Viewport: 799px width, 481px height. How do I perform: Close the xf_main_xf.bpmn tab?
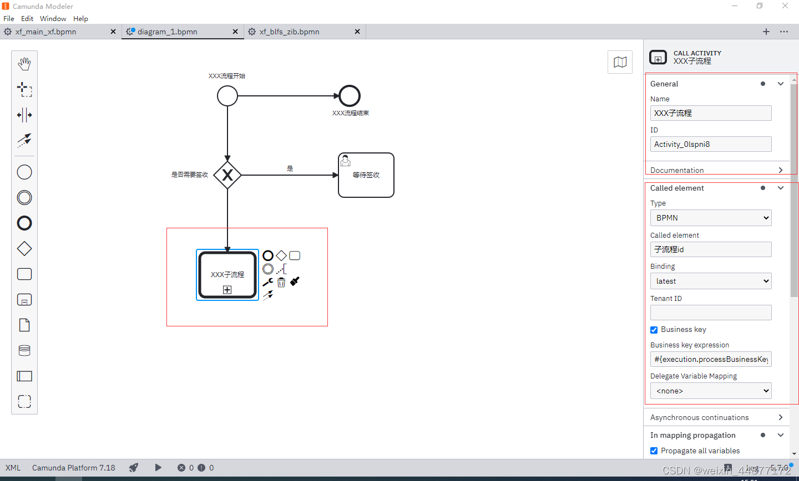click(113, 32)
